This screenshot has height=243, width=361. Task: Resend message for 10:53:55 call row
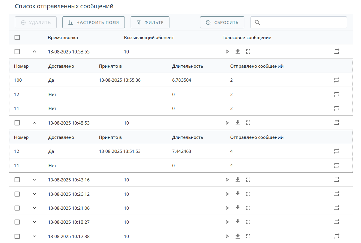click(336, 51)
